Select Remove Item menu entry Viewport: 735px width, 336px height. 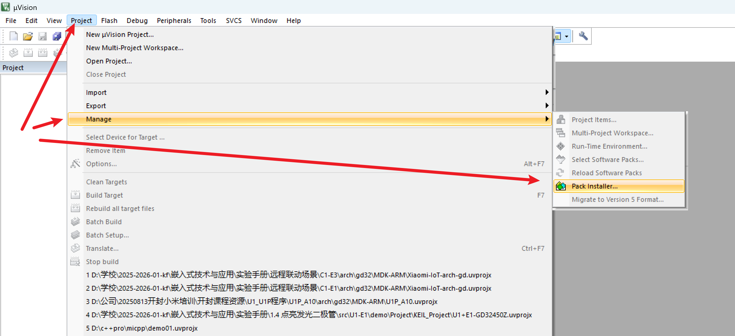[x=310, y=150]
